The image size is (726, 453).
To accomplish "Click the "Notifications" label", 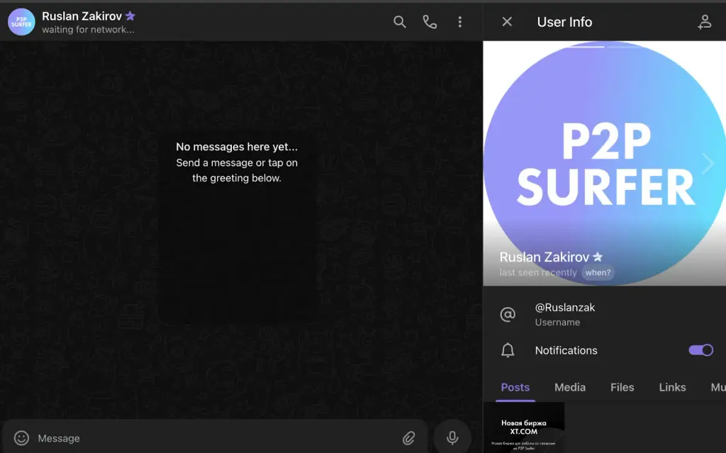I will pyautogui.click(x=566, y=350).
